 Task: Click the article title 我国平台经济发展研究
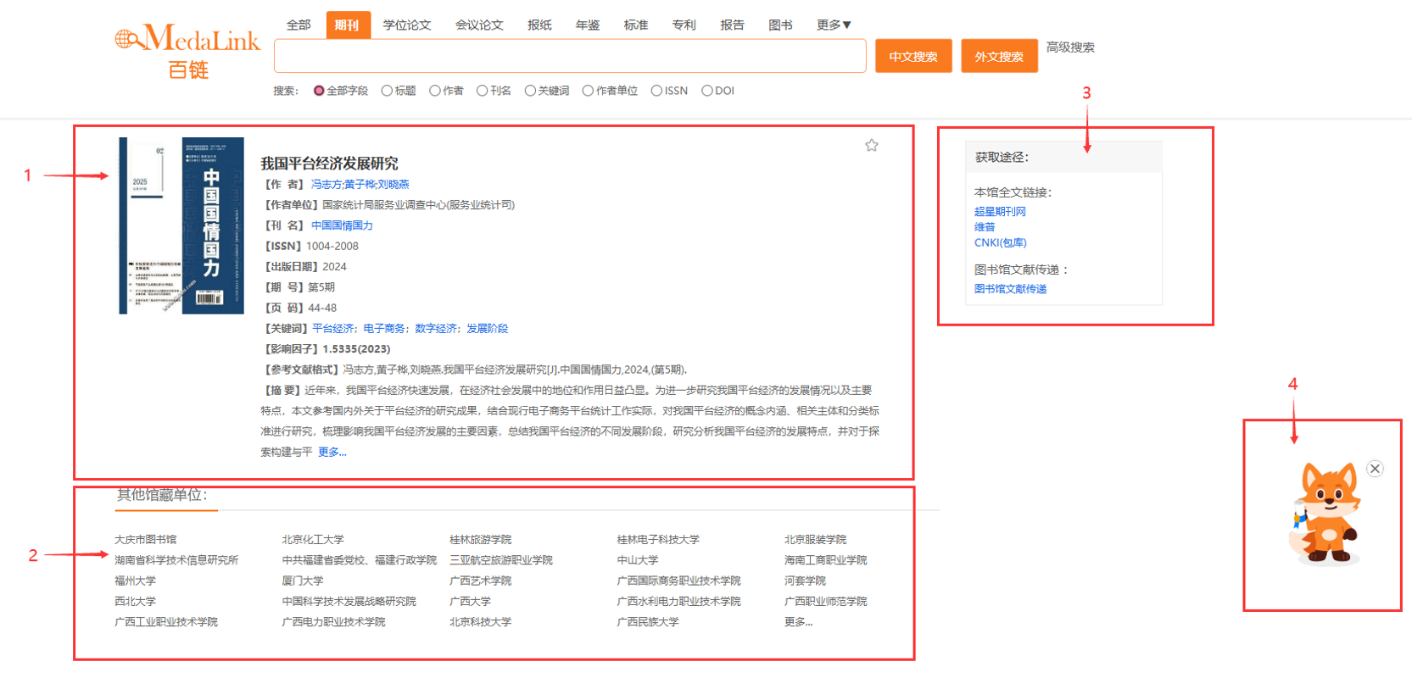(329, 164)
